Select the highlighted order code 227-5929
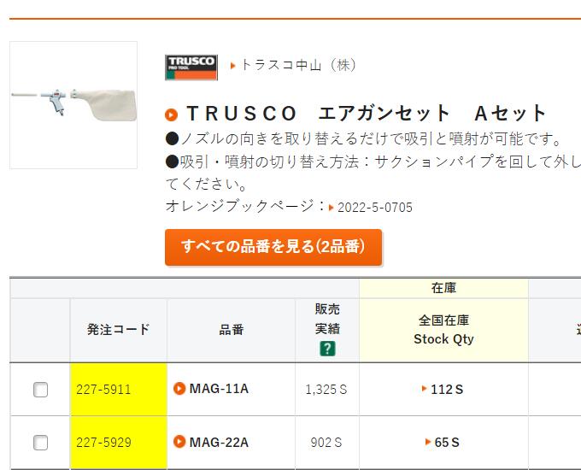The width and height of the screenshot is (581, 470). click(103, 443)
